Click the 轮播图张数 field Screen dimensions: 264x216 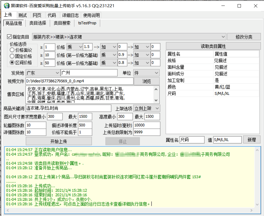(36, 125)
